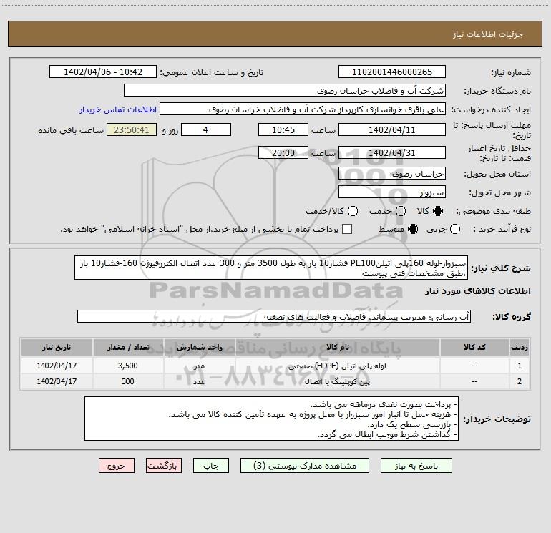Select the جزیی purchase type radio
551x533 pixels.
(455, 229)
